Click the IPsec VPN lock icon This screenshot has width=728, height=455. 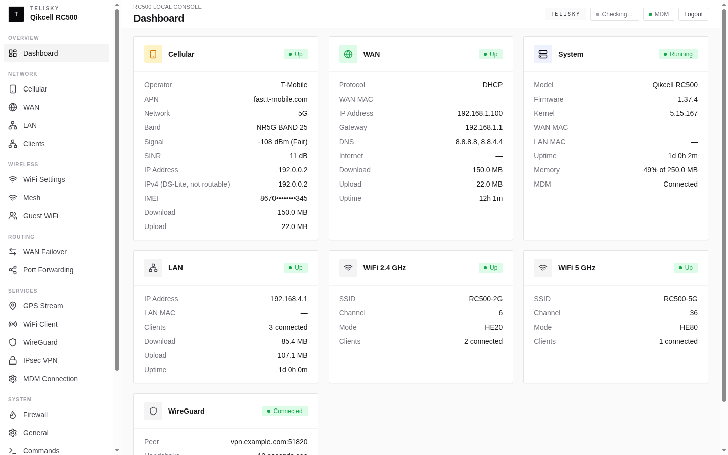click(x=13, y=360)
